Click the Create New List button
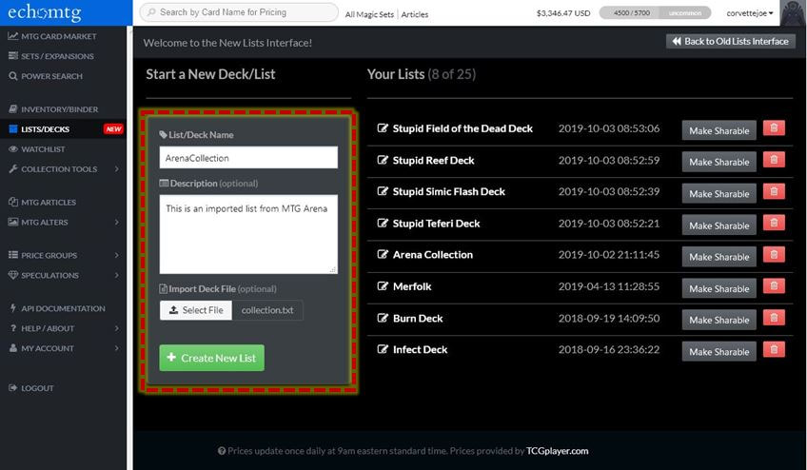The image size is (807, 470). click(211, 358)
